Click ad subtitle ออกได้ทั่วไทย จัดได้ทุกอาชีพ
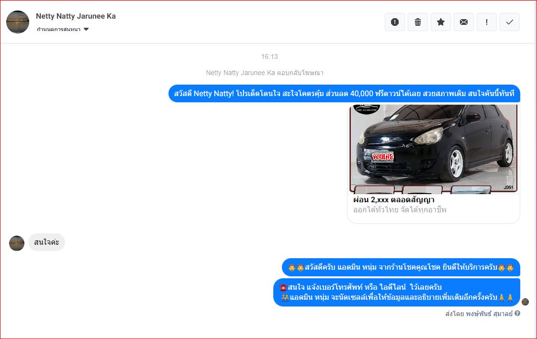 tap(400, 210)
